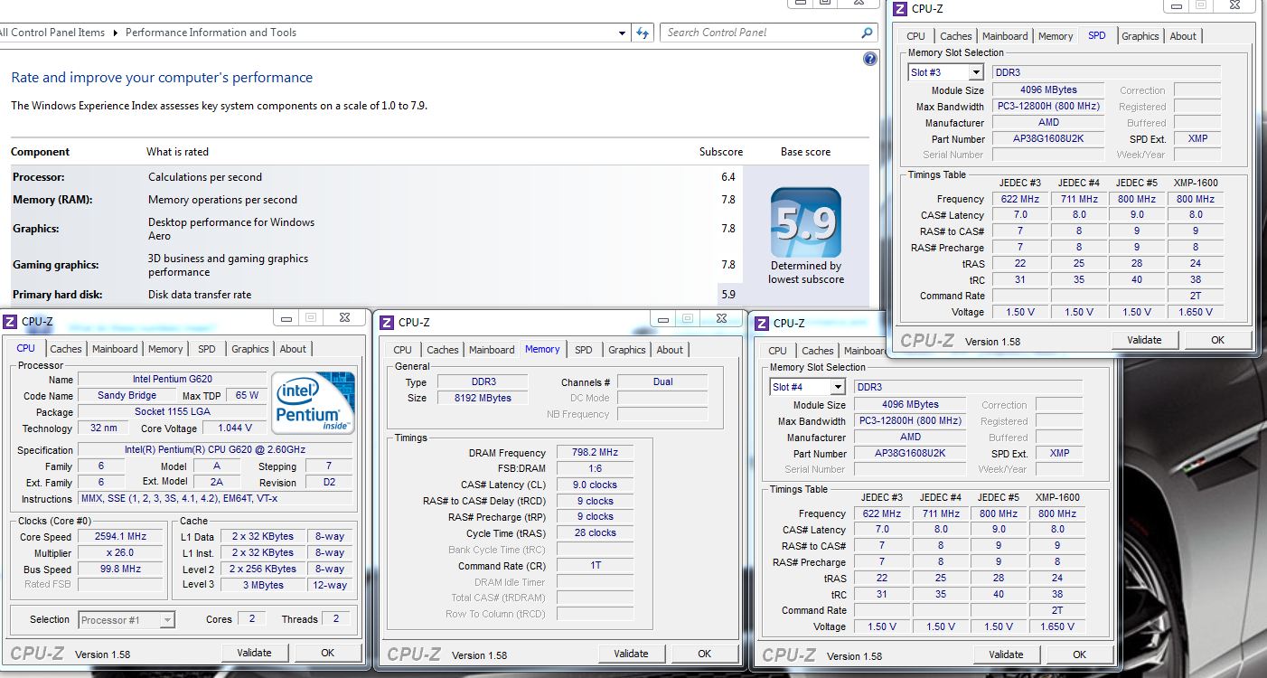
Task: Select the 1T command rate value
Action: pos(594,566)
